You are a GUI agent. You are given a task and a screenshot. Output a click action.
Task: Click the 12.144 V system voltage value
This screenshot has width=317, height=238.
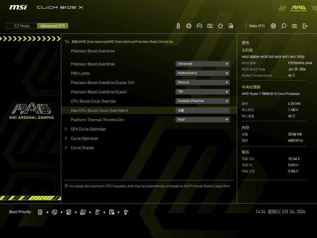point(294,159)
